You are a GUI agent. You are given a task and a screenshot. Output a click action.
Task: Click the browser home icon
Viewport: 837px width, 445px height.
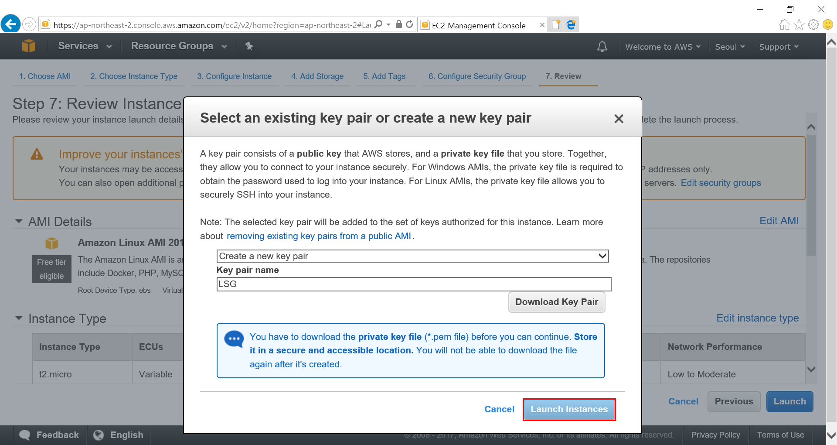(784, 24)
